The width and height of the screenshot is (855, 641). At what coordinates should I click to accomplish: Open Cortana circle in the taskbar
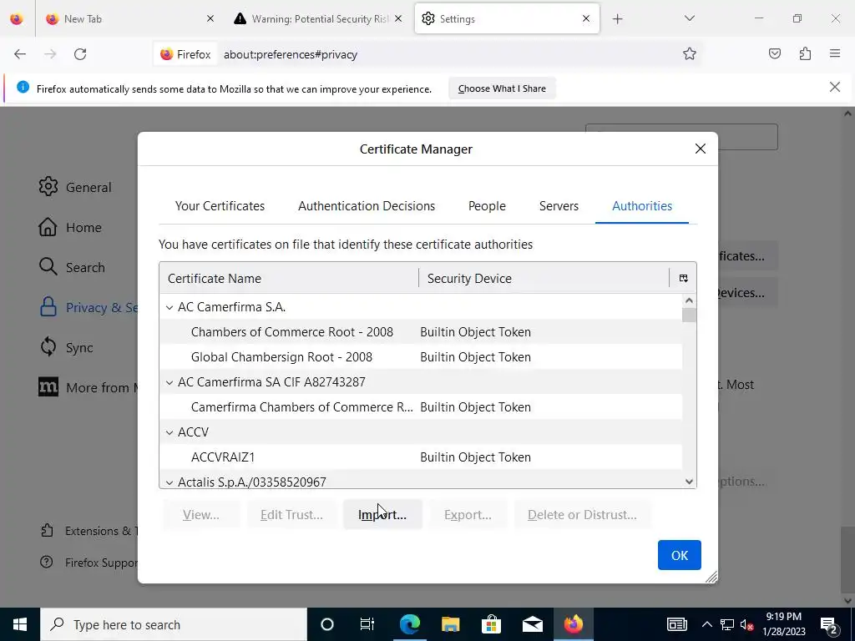pos(327,624)
